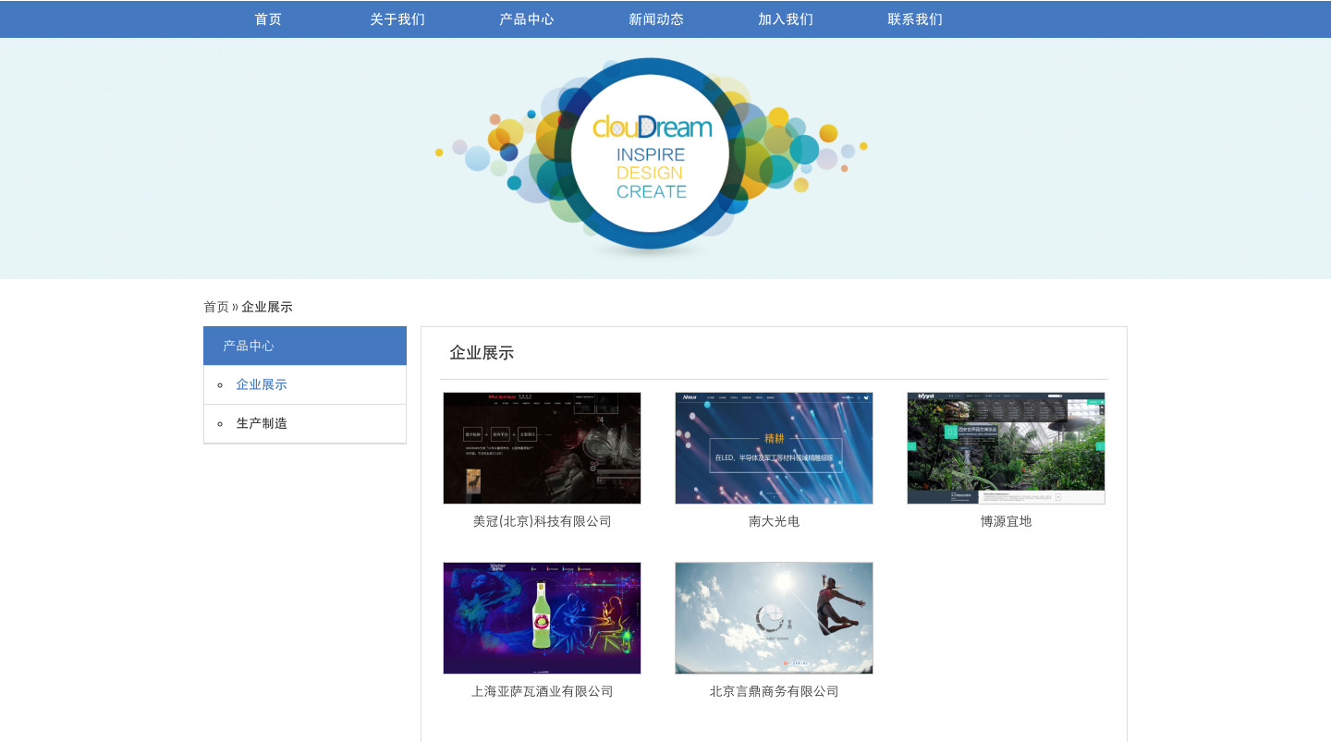Click the 美冠(北京)科技有限公司 caption link
This screenshot has height=742, width=1331.
click(542, 521)
